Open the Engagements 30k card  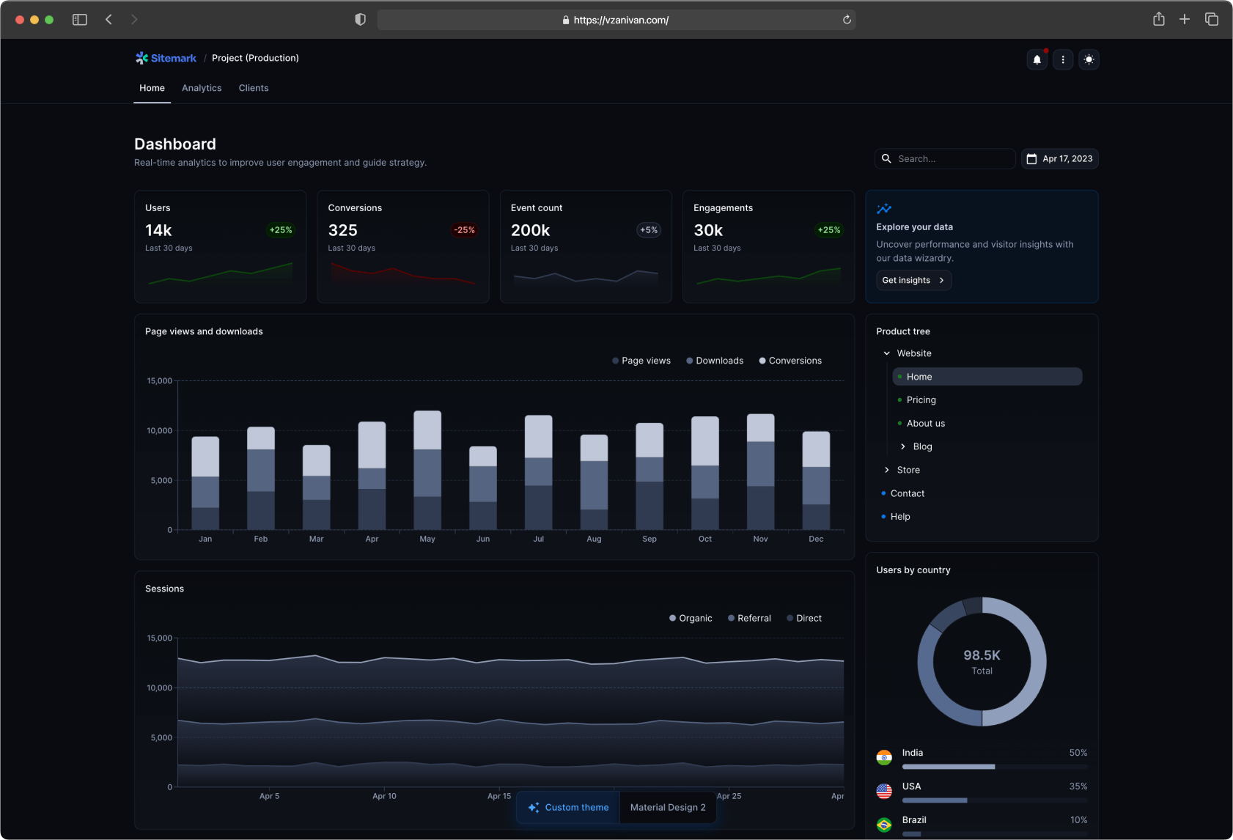point(768,246)
